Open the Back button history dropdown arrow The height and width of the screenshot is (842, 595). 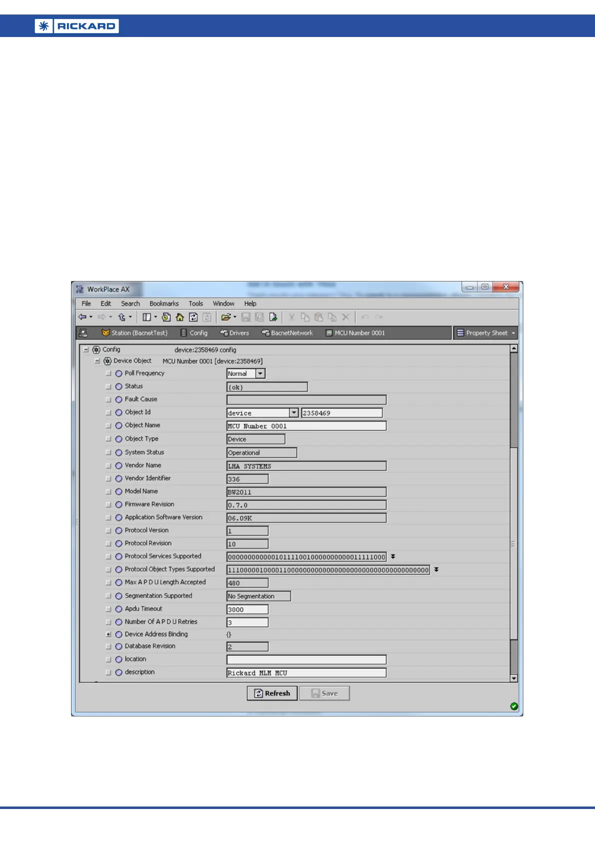[91, 317]
